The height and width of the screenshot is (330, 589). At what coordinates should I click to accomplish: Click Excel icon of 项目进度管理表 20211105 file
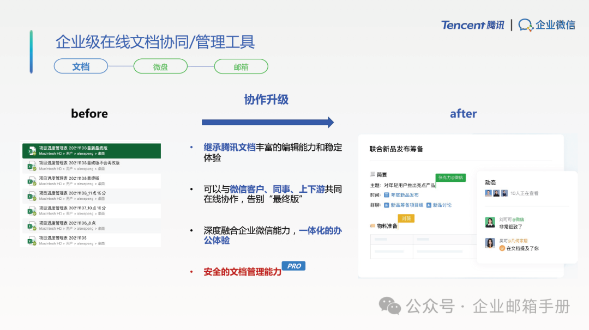coord(32,241)
